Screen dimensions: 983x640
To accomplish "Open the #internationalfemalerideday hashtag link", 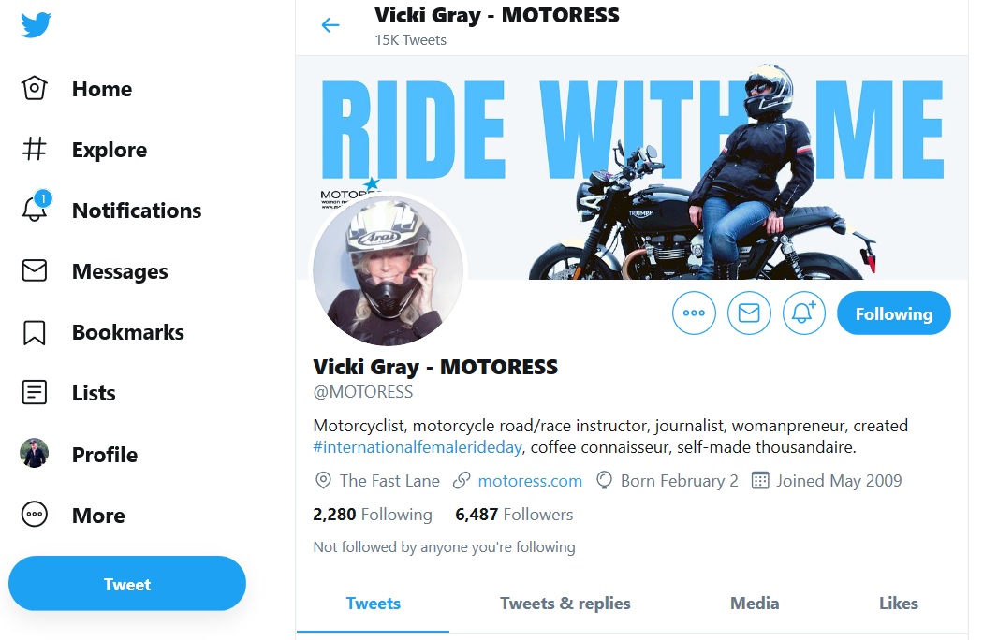I will click(x=417, y=447).
